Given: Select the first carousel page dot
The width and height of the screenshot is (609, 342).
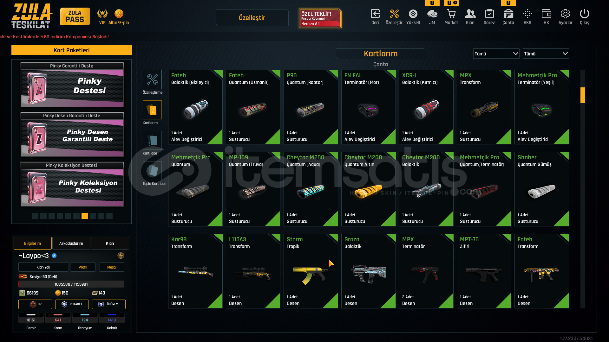Looking at the screenshot, I should [35, 216].
